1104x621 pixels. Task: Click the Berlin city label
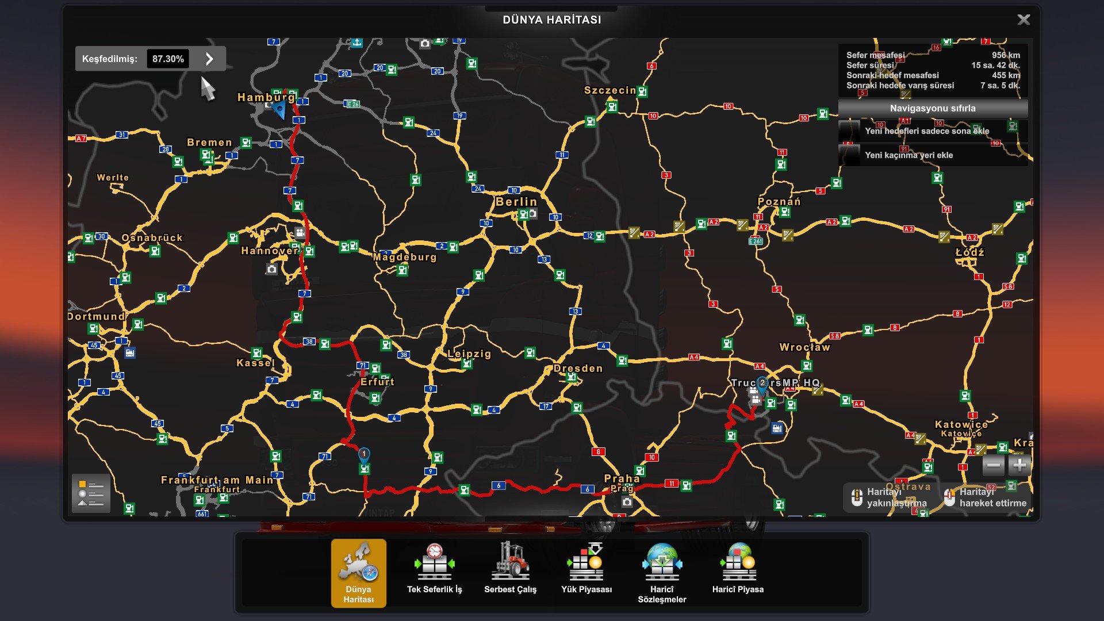516,202
